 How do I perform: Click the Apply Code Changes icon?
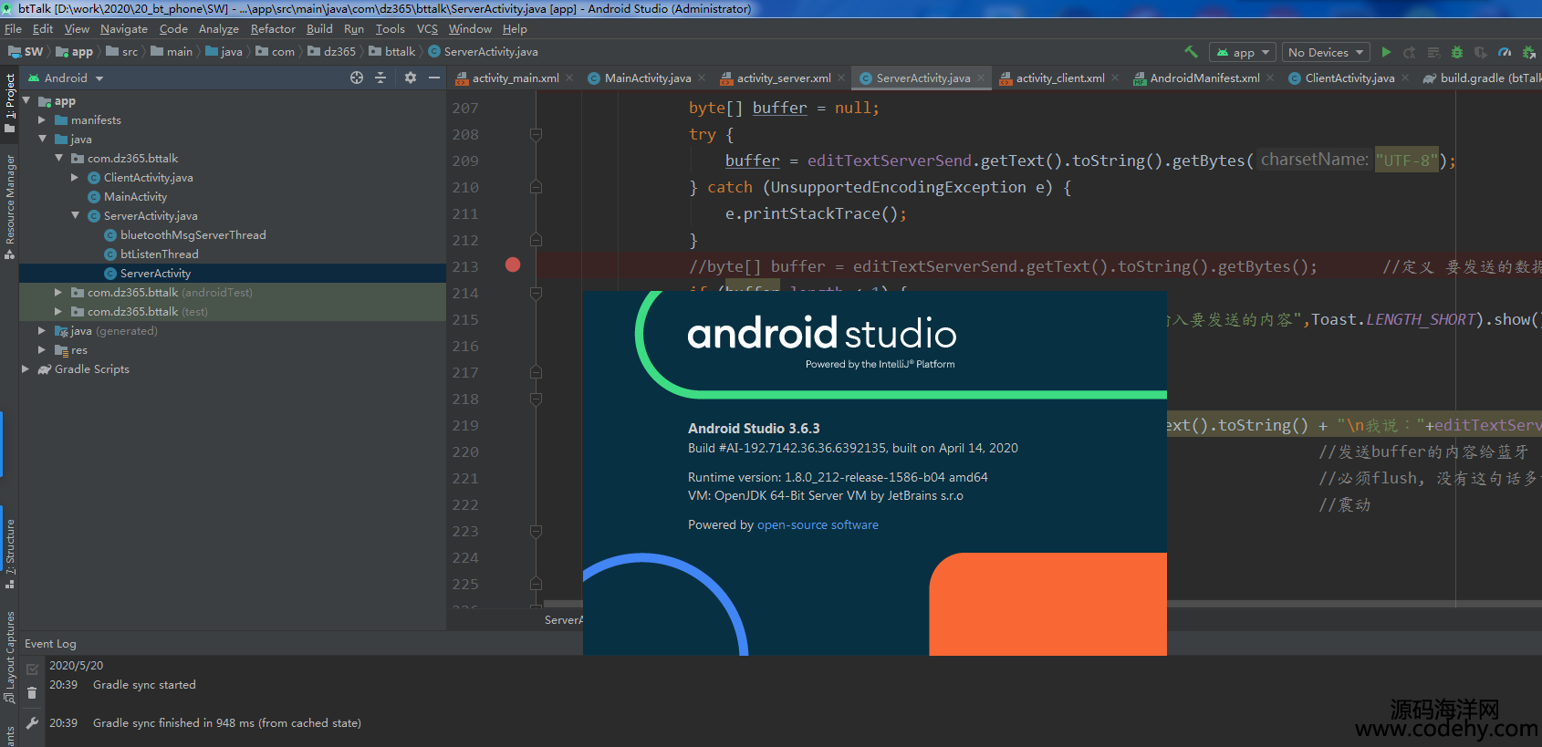(x=1433, y=52)
